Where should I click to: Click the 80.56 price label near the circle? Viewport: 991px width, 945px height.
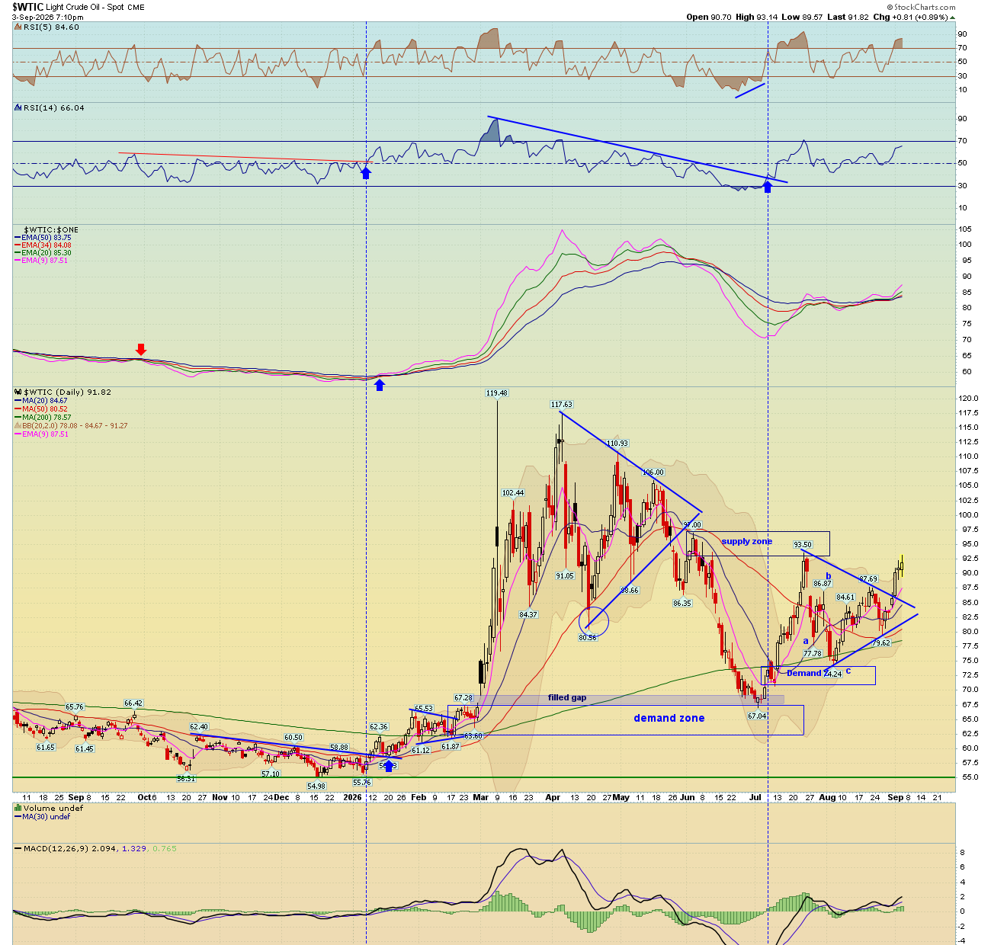pyautogui.click(x=588, y=637)
